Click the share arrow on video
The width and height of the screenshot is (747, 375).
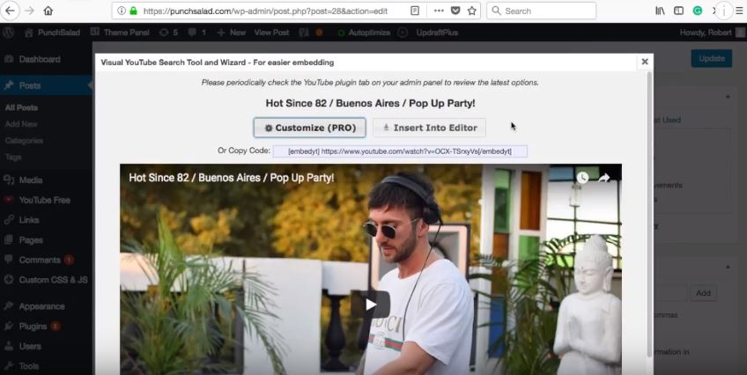click(604, 178)
